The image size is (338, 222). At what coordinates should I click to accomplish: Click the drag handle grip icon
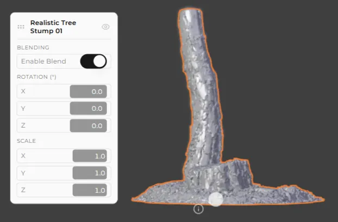[21, 27]
